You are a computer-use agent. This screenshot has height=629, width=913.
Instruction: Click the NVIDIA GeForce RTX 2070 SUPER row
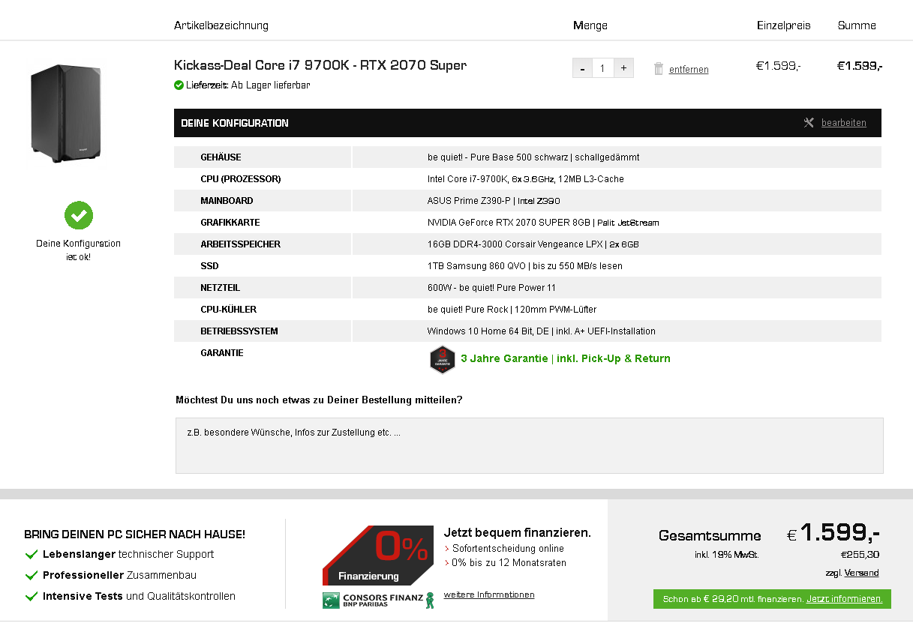click(x=543, y=223)
